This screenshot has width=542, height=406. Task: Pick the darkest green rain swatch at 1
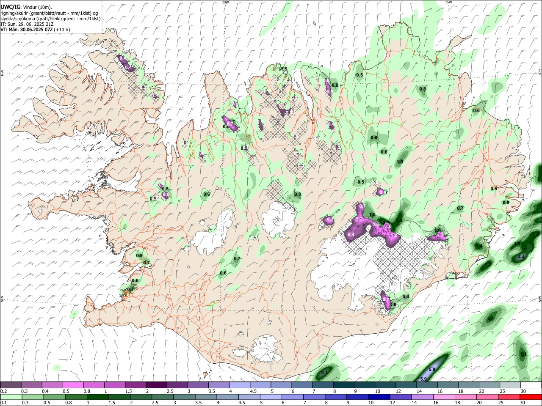[x=97, y=397]
